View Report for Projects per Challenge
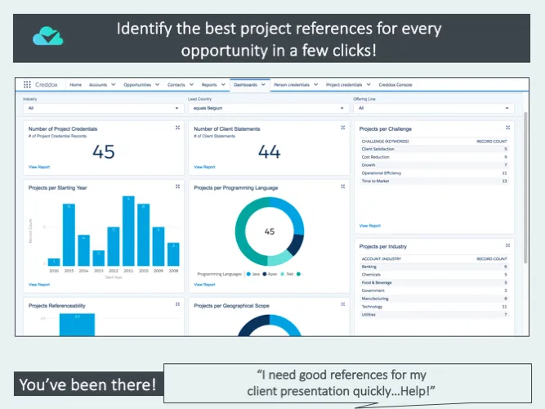Screen dimensions: 545x409 pos(370,226)
